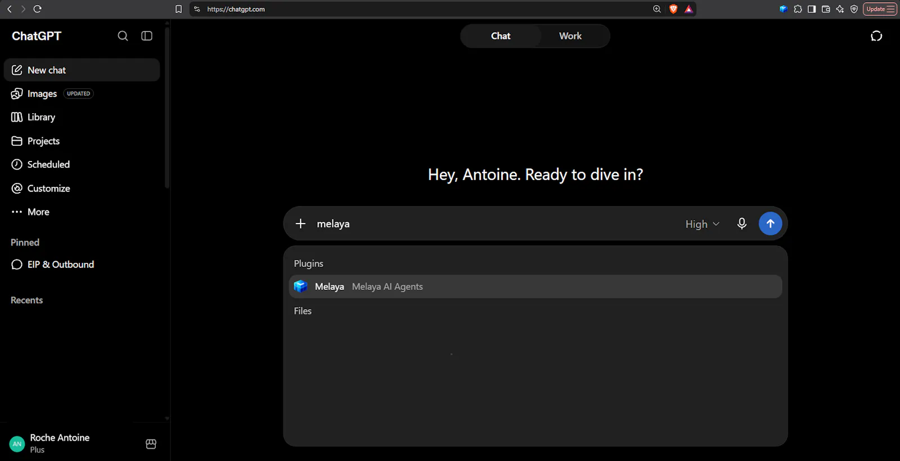This screenshot has height=461, width=900.
Task: Reload the page with the refresh icon
Action: pos(38,9)
